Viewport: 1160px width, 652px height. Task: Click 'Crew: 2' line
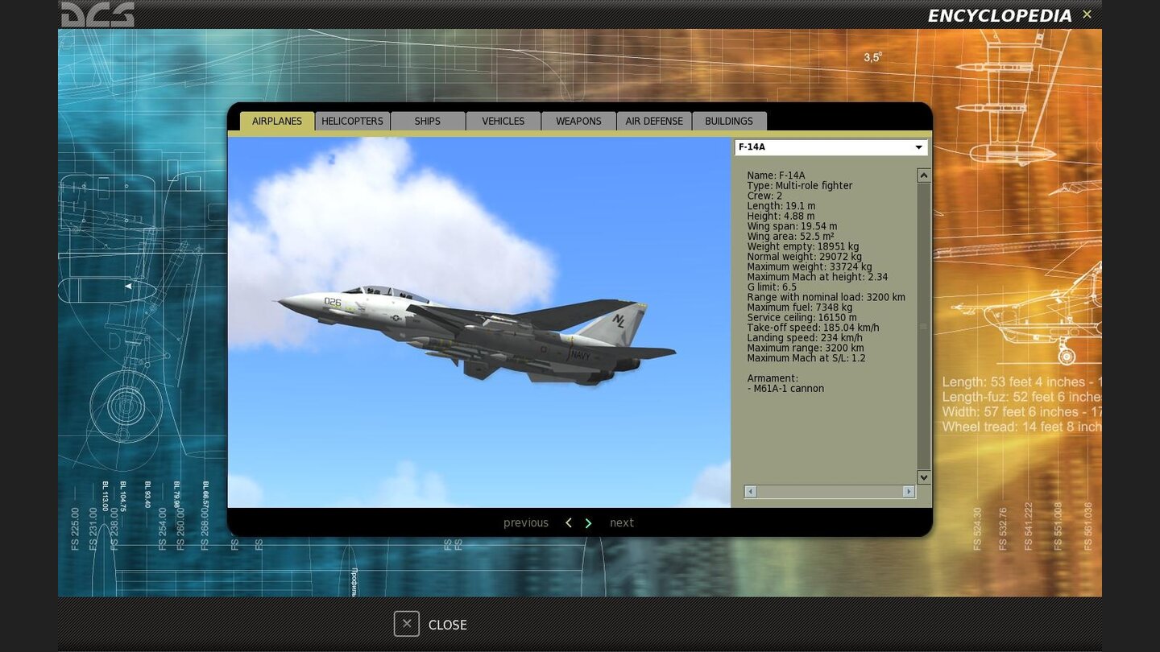tap(764, 196)
